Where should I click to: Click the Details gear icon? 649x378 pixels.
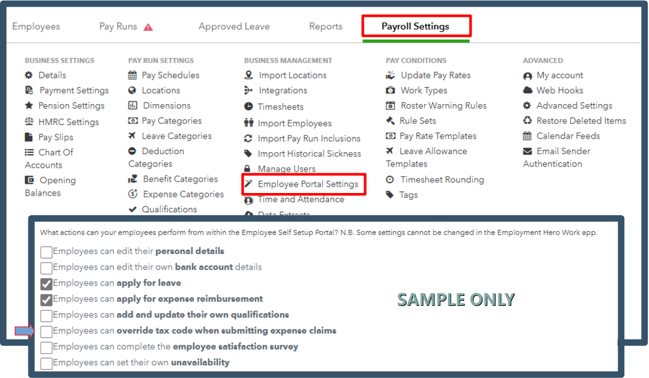point(29,75)
